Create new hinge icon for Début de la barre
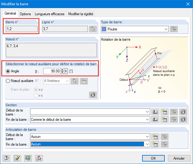Screen dimensions: 193x164 (x=155, y=137)
